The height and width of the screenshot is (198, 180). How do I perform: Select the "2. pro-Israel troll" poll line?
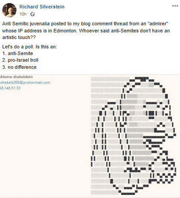click(20, 60)
